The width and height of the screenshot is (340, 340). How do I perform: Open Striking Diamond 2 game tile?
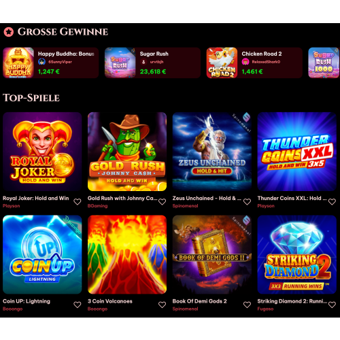click(x=297, y=254)
